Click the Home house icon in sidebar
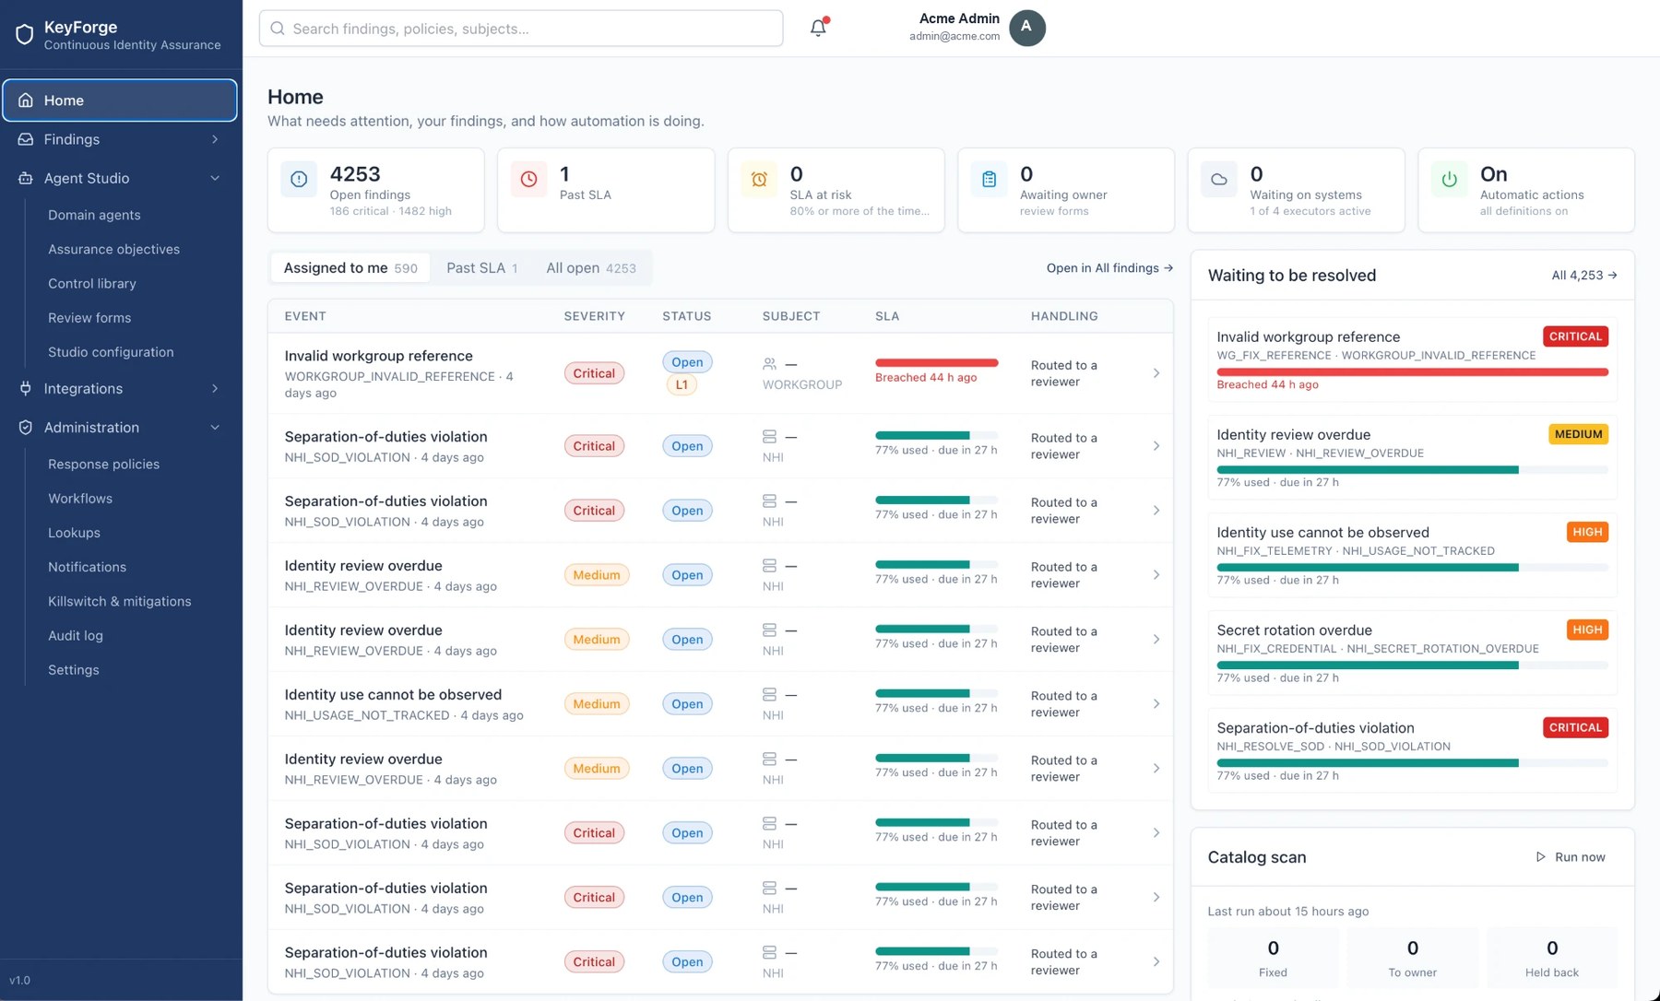This screenshot has height=1001, width=1660. pos(26,100)
